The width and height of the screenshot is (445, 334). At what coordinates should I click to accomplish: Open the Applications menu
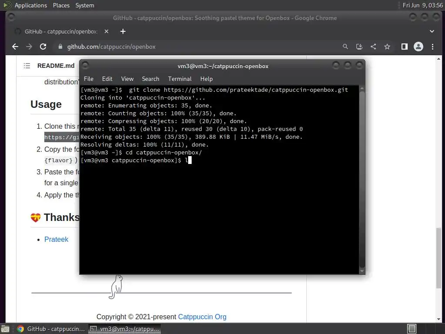pos(31,5)
